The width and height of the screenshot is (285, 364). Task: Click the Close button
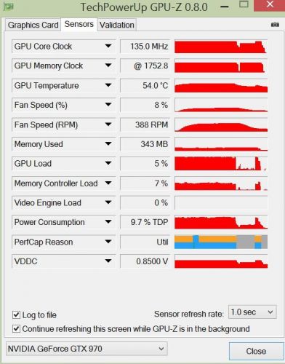coord(256,351)
